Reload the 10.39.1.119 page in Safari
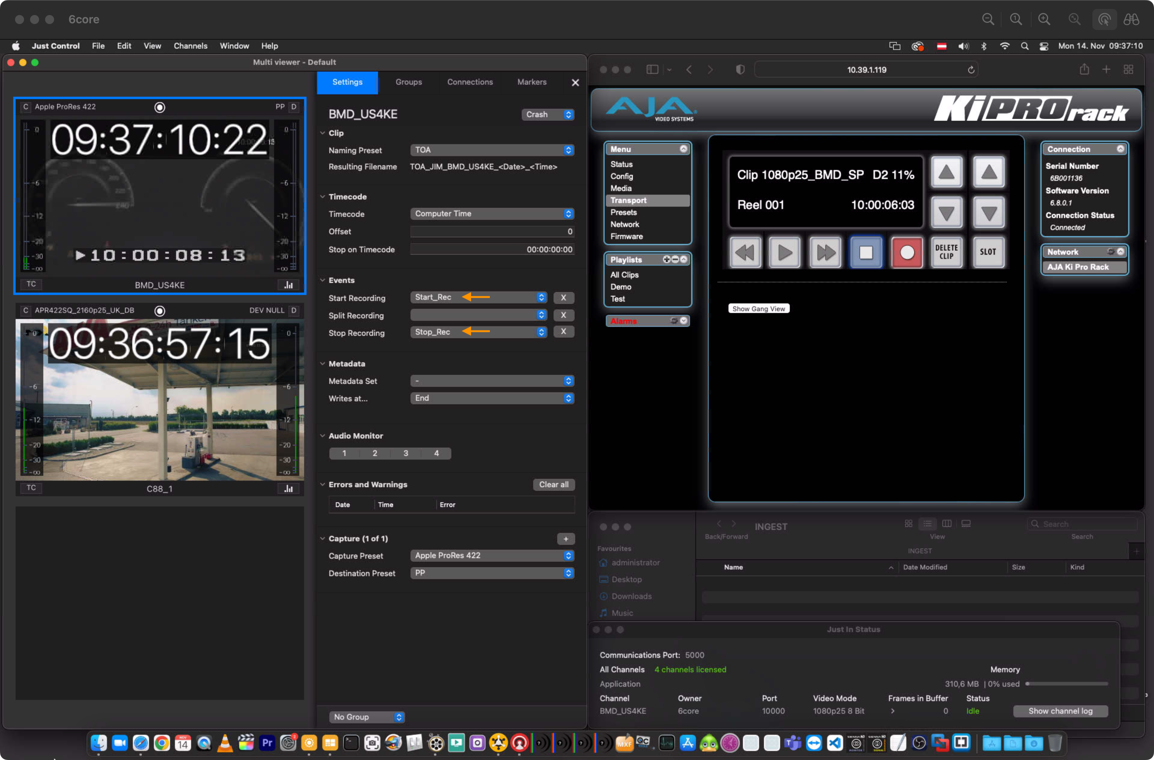 click(971, 70)
